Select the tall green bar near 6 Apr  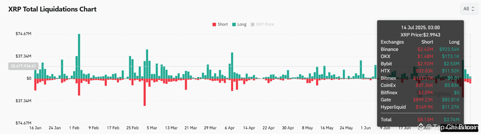point(232,66)
